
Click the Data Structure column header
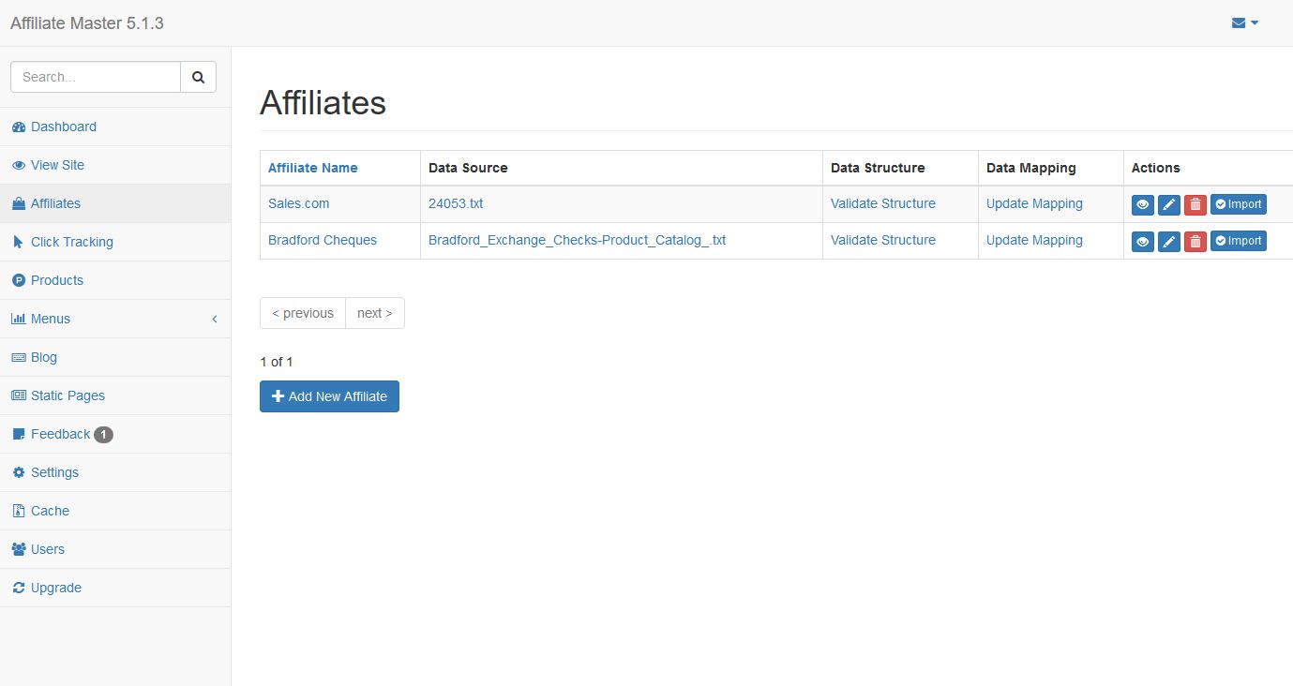pos(878,168)
